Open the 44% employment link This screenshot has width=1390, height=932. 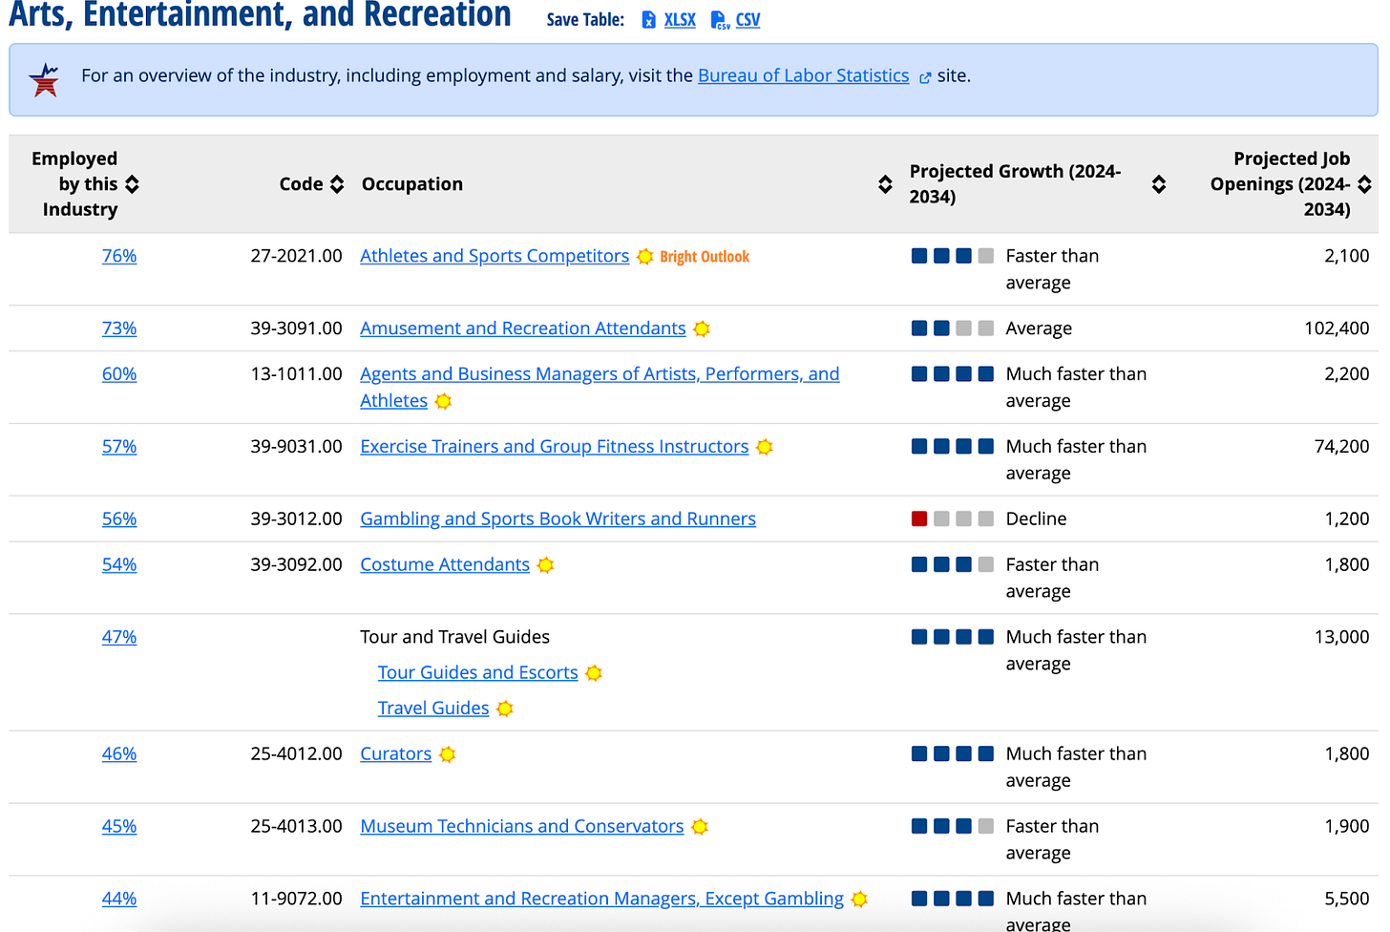tap(119, 900)
